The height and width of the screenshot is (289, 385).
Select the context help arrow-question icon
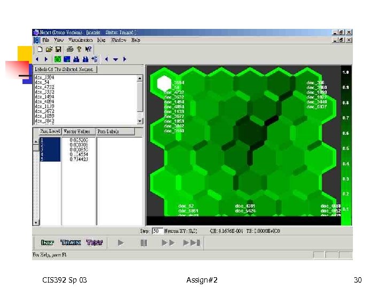pyautogui.click(x=88, y=49)
